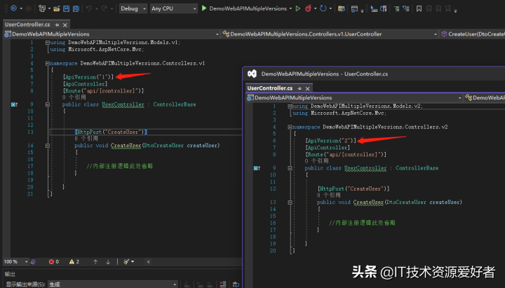Click the Find in Files folder icon
Viewport: 505px width, 288px height.
click(342, 9)
